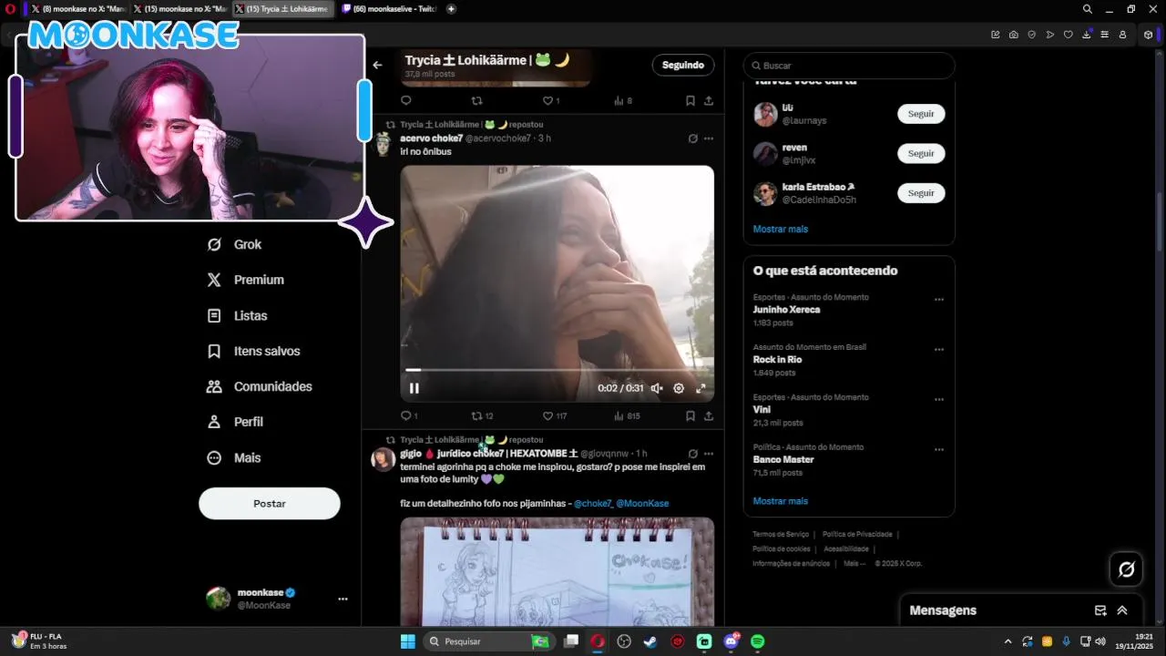Viewport: 1166px width, 656px height.
Task: Open Discord from the taskbar
Action: (x=731, y=641)
